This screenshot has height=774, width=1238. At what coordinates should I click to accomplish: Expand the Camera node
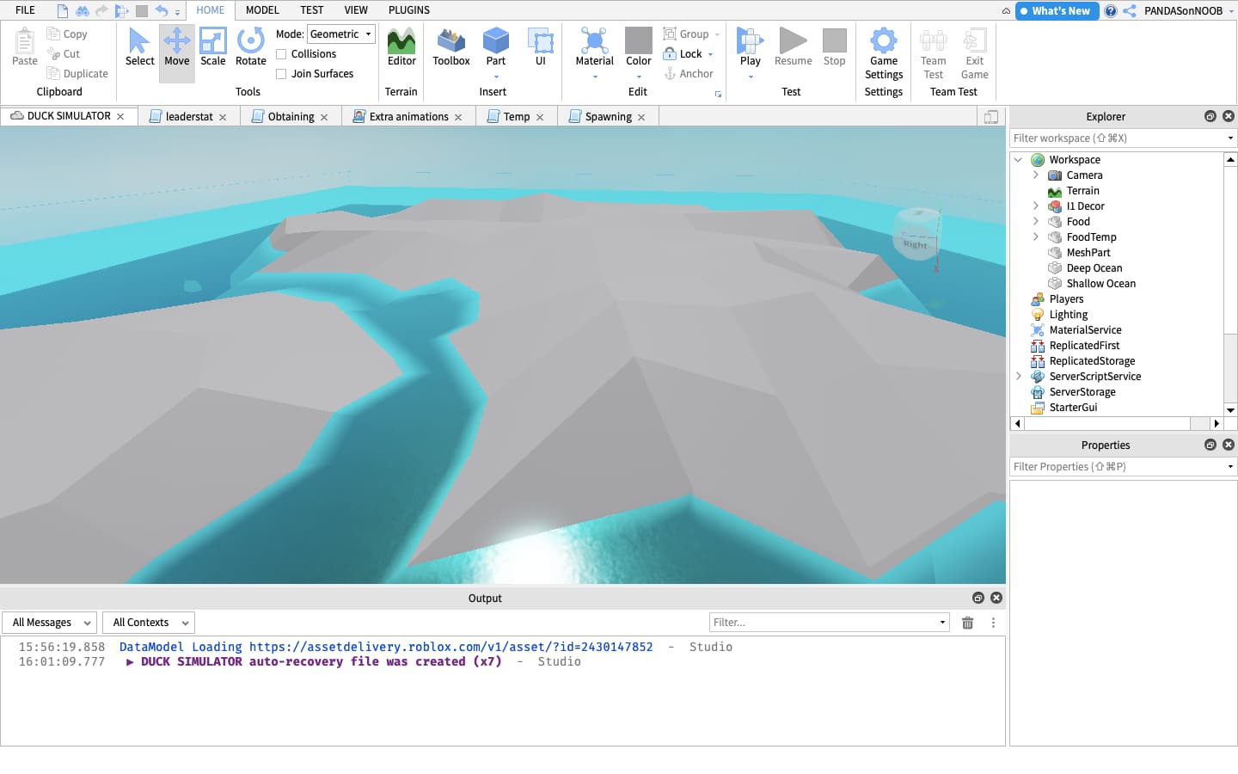pos(1036,175)
